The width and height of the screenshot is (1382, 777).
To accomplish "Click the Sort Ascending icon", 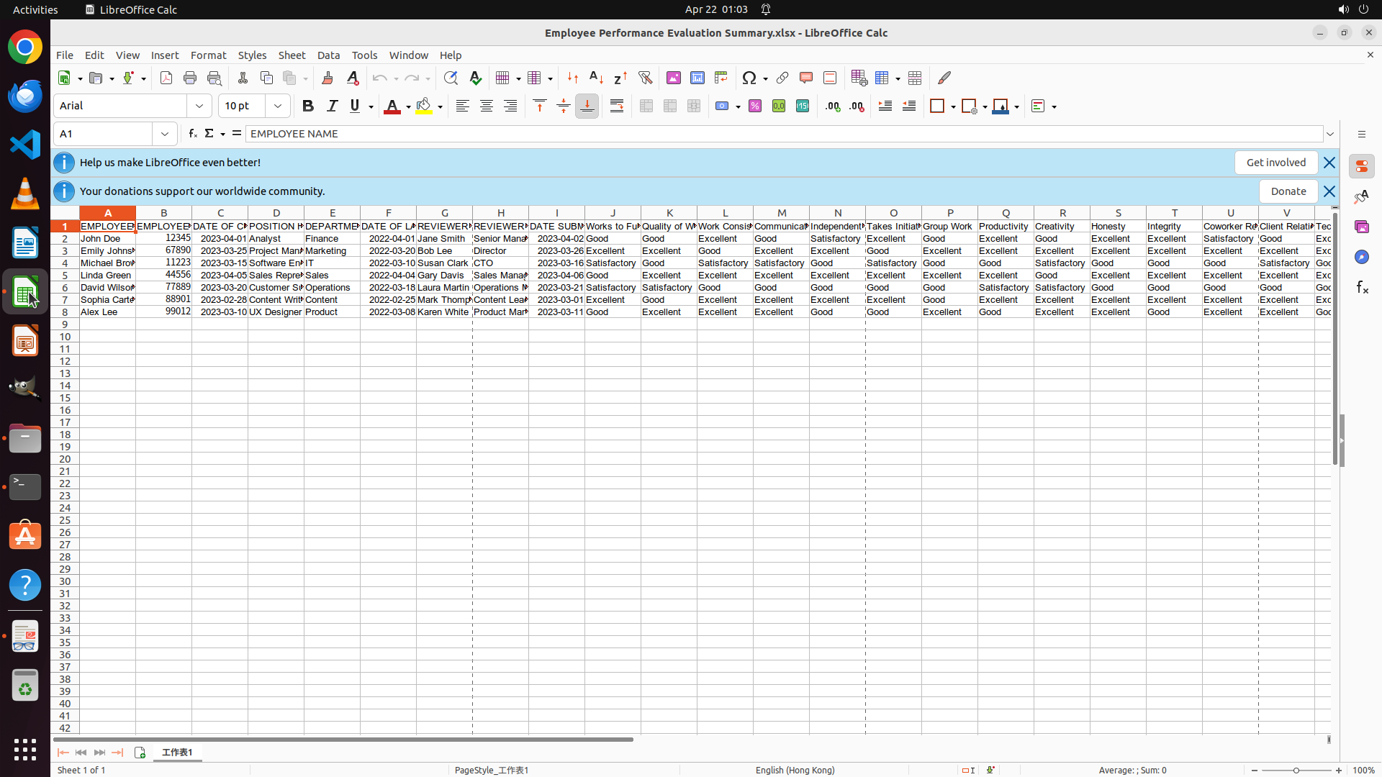I will [x=596, y=78].
